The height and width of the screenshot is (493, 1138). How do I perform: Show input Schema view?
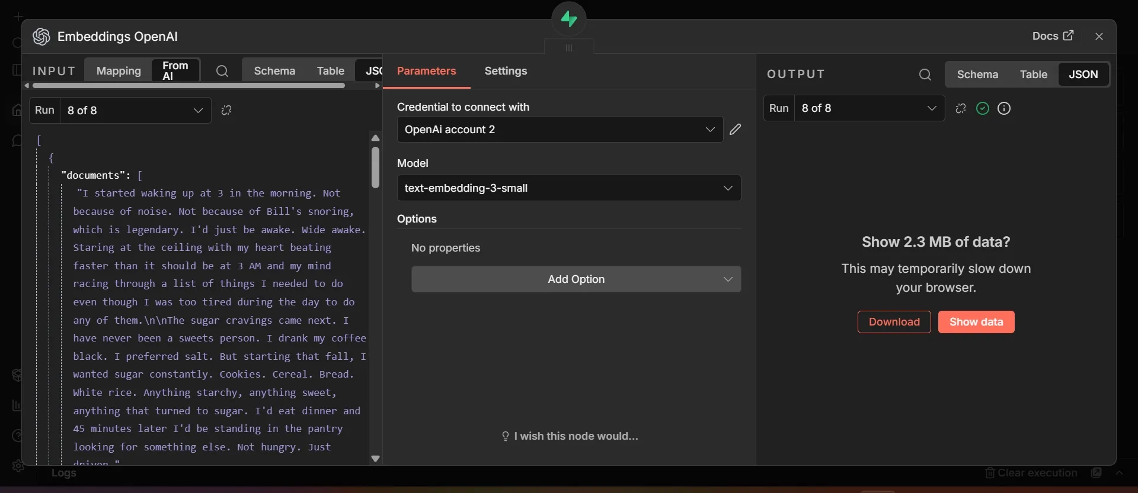[x=274, y=71]
